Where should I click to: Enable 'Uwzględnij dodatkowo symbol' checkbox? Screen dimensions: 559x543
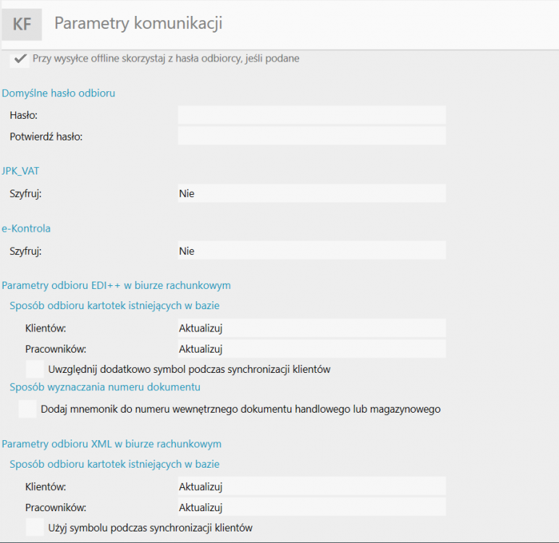click(x=35, y=369)
